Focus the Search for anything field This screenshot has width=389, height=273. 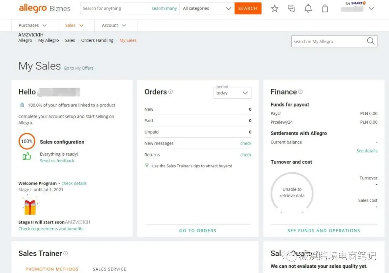click(115, 8)
